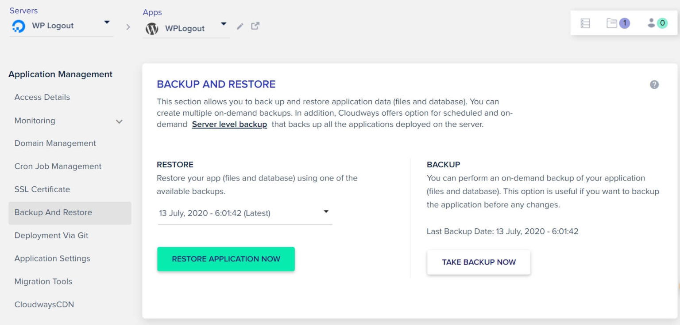
Task: Open team members via the person icon showing 0
Action: click(x=651, y=23)
